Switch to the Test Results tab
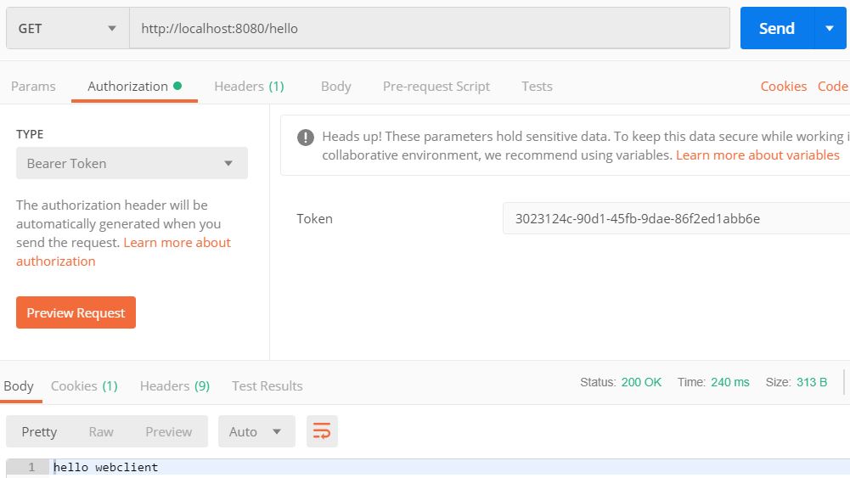Viewport: 850px width, 478px height. pyautogui.click(x=267, y=385)
